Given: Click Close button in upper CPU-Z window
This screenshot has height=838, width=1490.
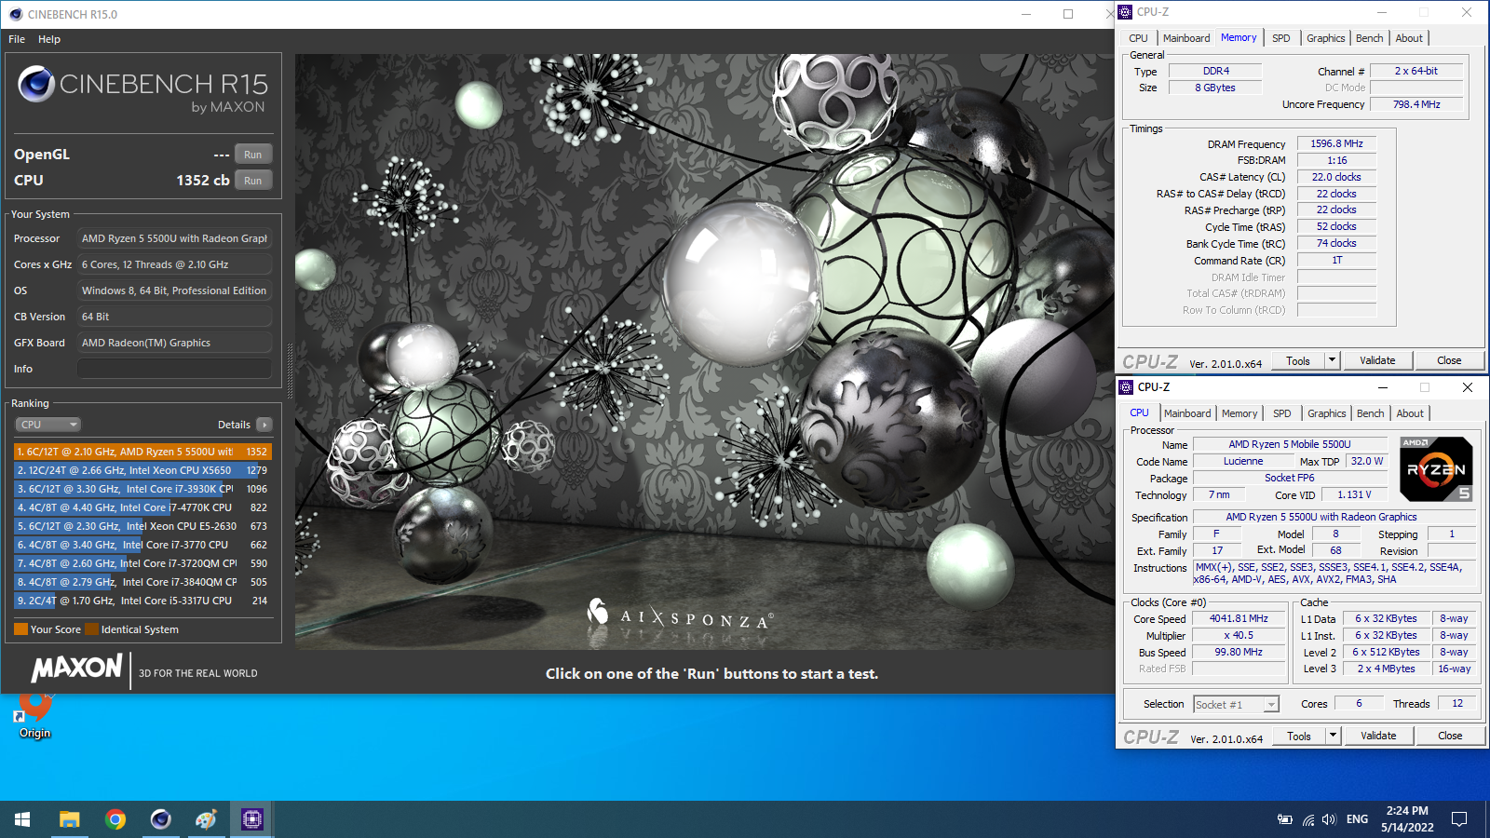Looking at the screenshot, I should click(x=1449, y=361).
